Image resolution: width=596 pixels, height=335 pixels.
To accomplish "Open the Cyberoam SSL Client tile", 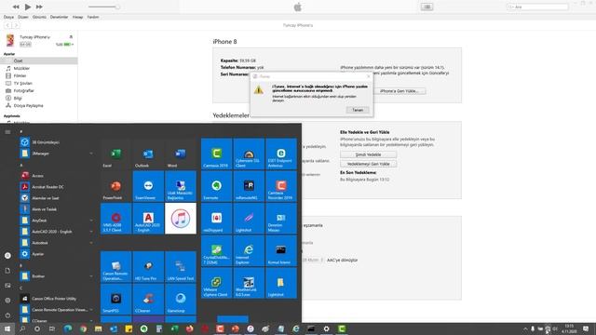I will pyautogui.click(x=249, y=154).
